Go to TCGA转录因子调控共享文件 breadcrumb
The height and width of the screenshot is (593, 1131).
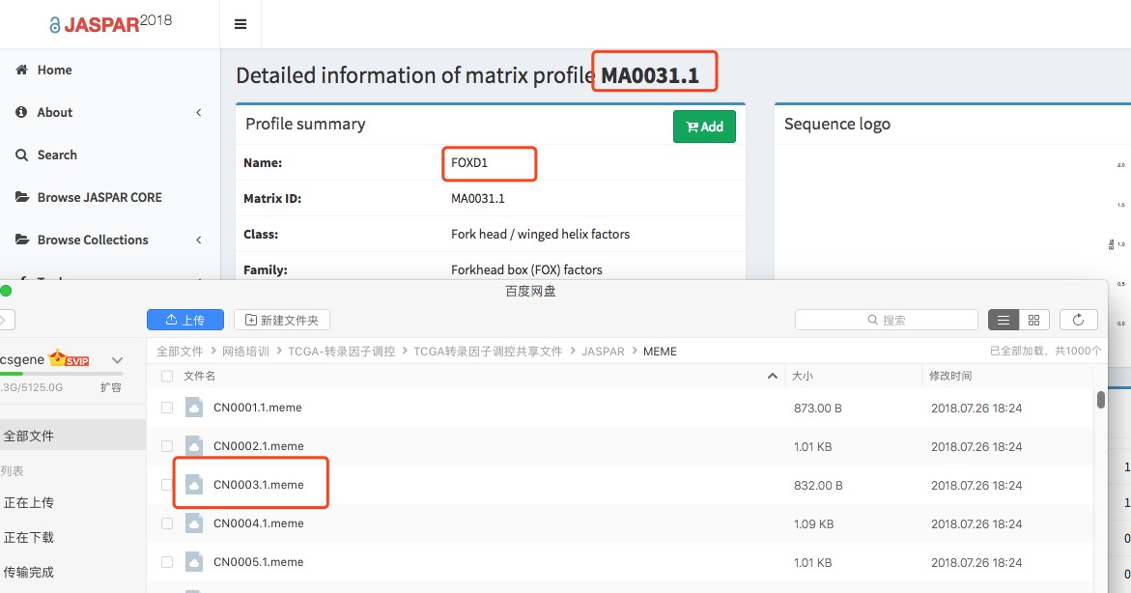(x=488, y=352)
